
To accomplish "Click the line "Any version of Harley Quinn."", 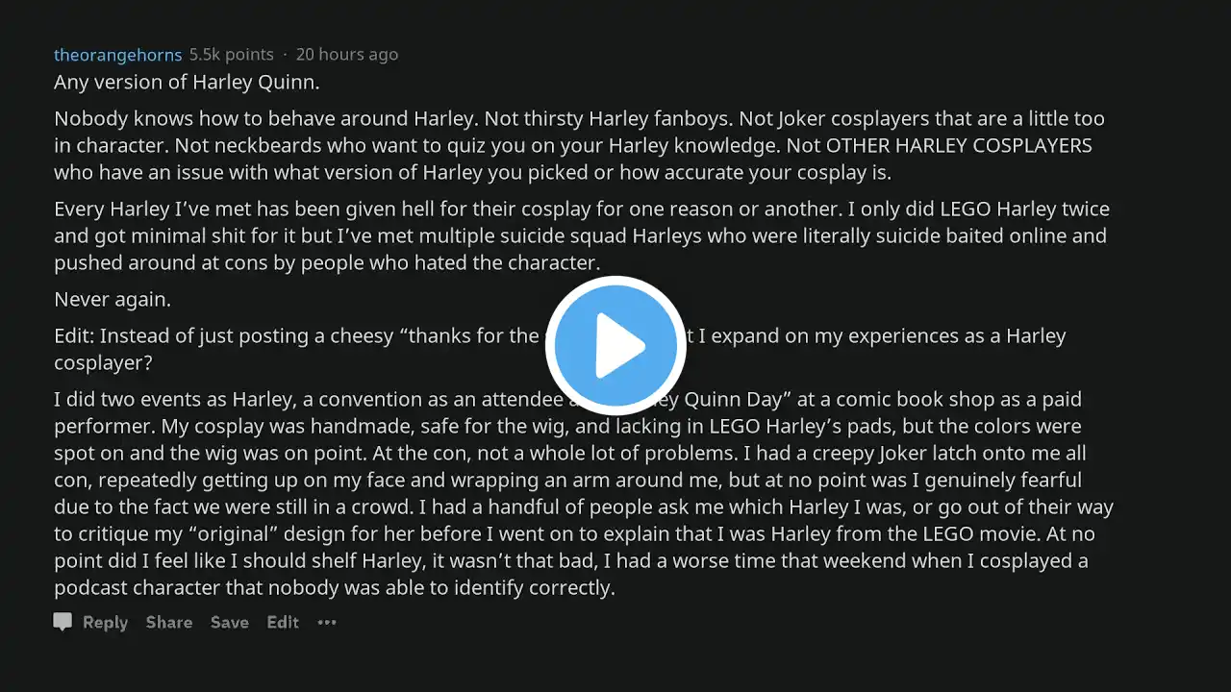I will pyautogui.click(x=187, y=83).
